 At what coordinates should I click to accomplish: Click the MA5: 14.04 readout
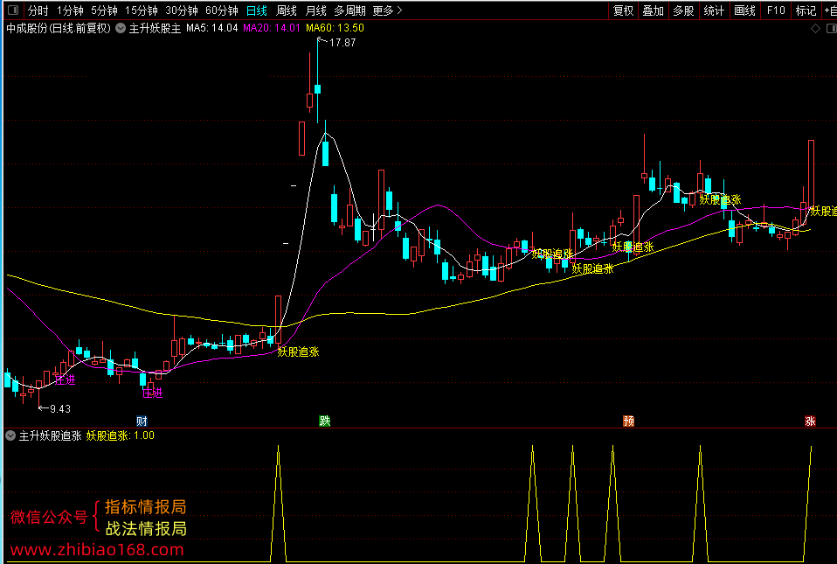(x=212, y=28)
